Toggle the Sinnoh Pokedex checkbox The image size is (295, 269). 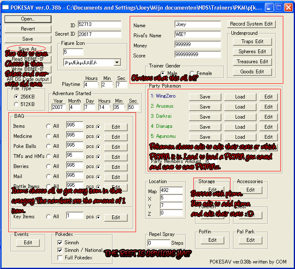point(60,243)
